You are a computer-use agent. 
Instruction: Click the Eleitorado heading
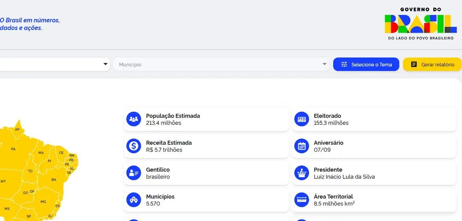(x=327, y=116)
